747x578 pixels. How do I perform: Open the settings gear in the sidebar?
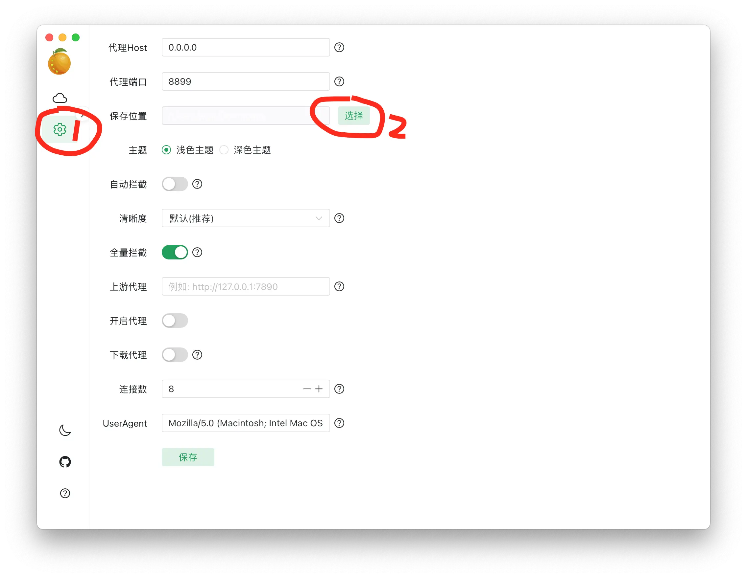pos(60,129)
